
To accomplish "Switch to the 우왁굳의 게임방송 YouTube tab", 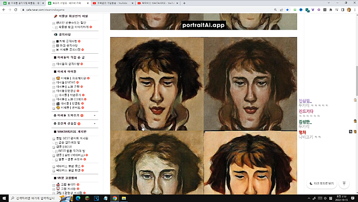I will tap(112, 3).
